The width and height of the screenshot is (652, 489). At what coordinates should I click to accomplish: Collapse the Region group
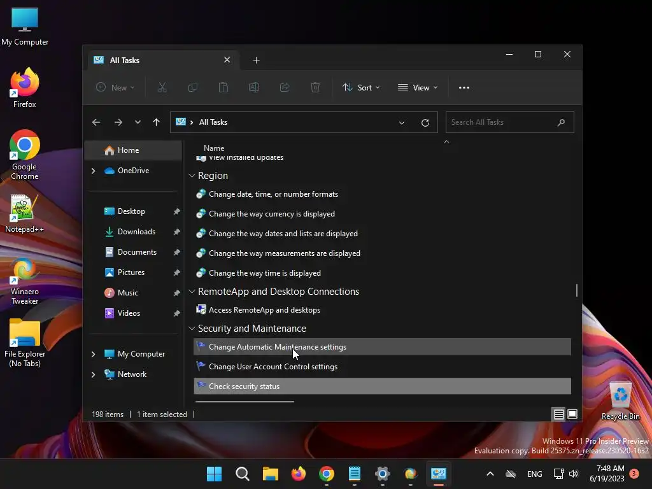(x=192, y=176)
